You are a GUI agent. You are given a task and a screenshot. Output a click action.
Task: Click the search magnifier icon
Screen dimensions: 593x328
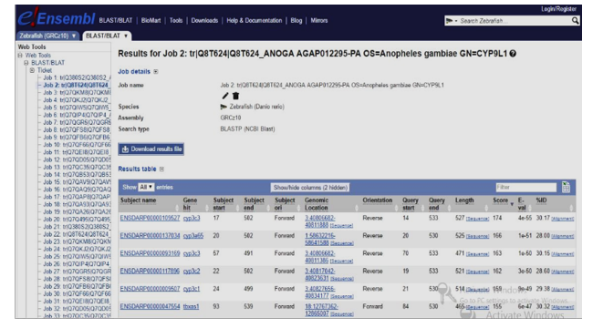pyautogui.click(x=575, y=20)
